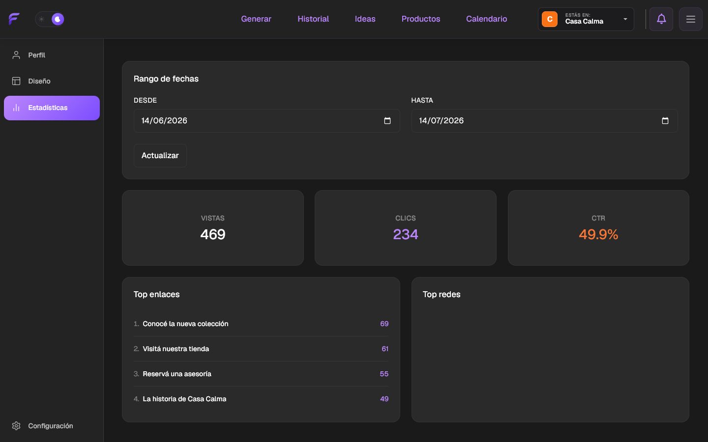Open the Historial navigation item
The width and height of the screenshot is (708, 442).
[x=313, y=19]
